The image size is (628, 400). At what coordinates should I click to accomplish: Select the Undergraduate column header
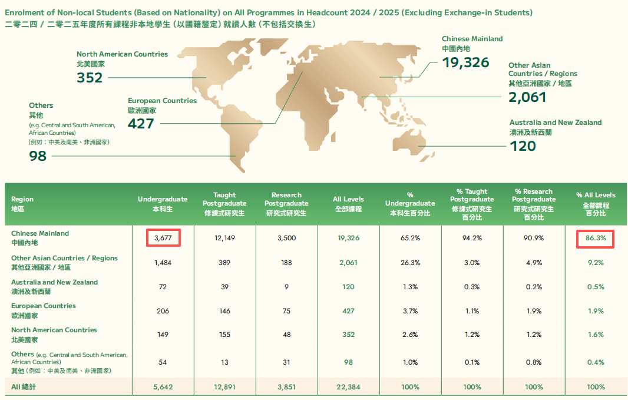163,203
